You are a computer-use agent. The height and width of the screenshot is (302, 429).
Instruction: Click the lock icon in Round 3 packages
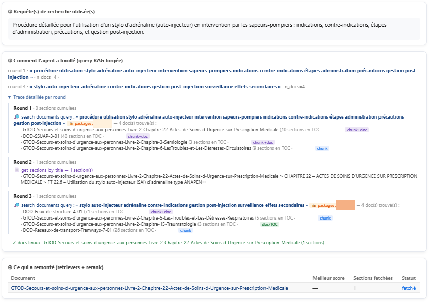[x=314, y=206]
